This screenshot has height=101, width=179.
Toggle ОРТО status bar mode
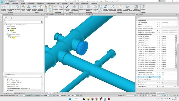[x=58, y=95]
